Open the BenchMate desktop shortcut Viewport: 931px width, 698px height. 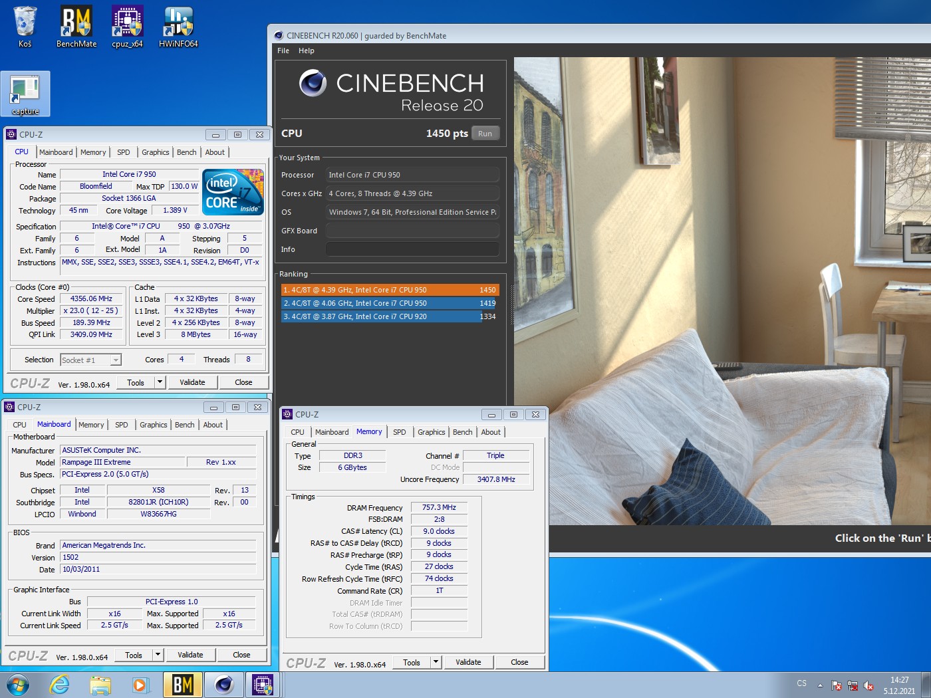76,27
